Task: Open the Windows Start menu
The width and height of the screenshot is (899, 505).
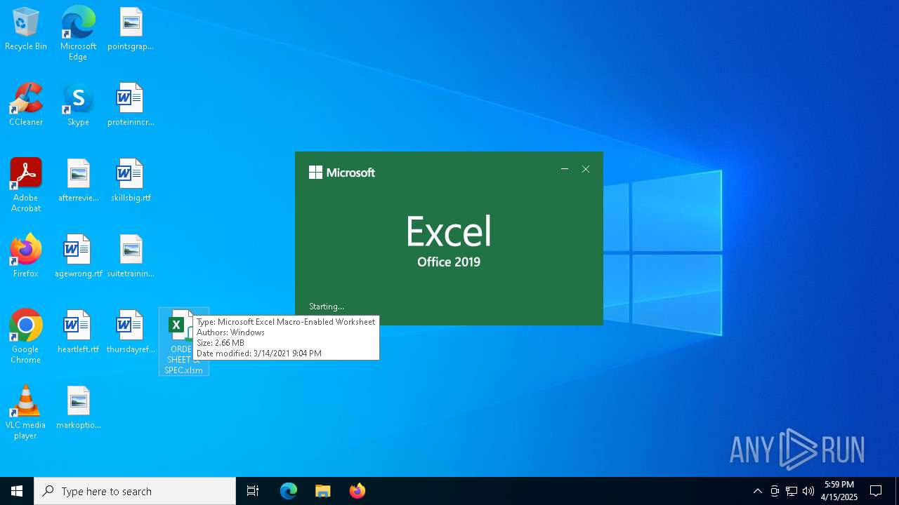Action: pos(17,491)
